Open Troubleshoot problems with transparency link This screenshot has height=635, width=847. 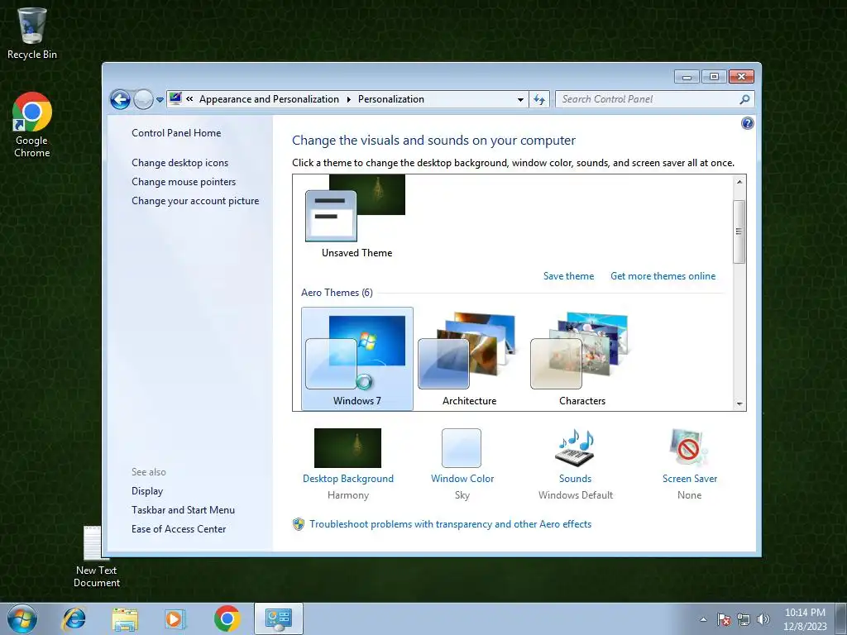pyautogui.click(x=451, y=523)
